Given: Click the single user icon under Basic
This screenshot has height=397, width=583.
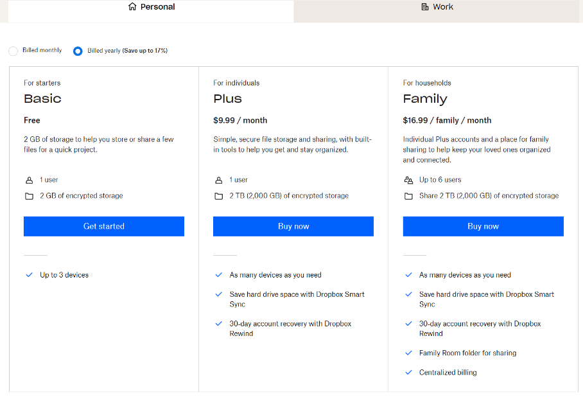Looking at the screenshot, I should [x=29, y=181].
